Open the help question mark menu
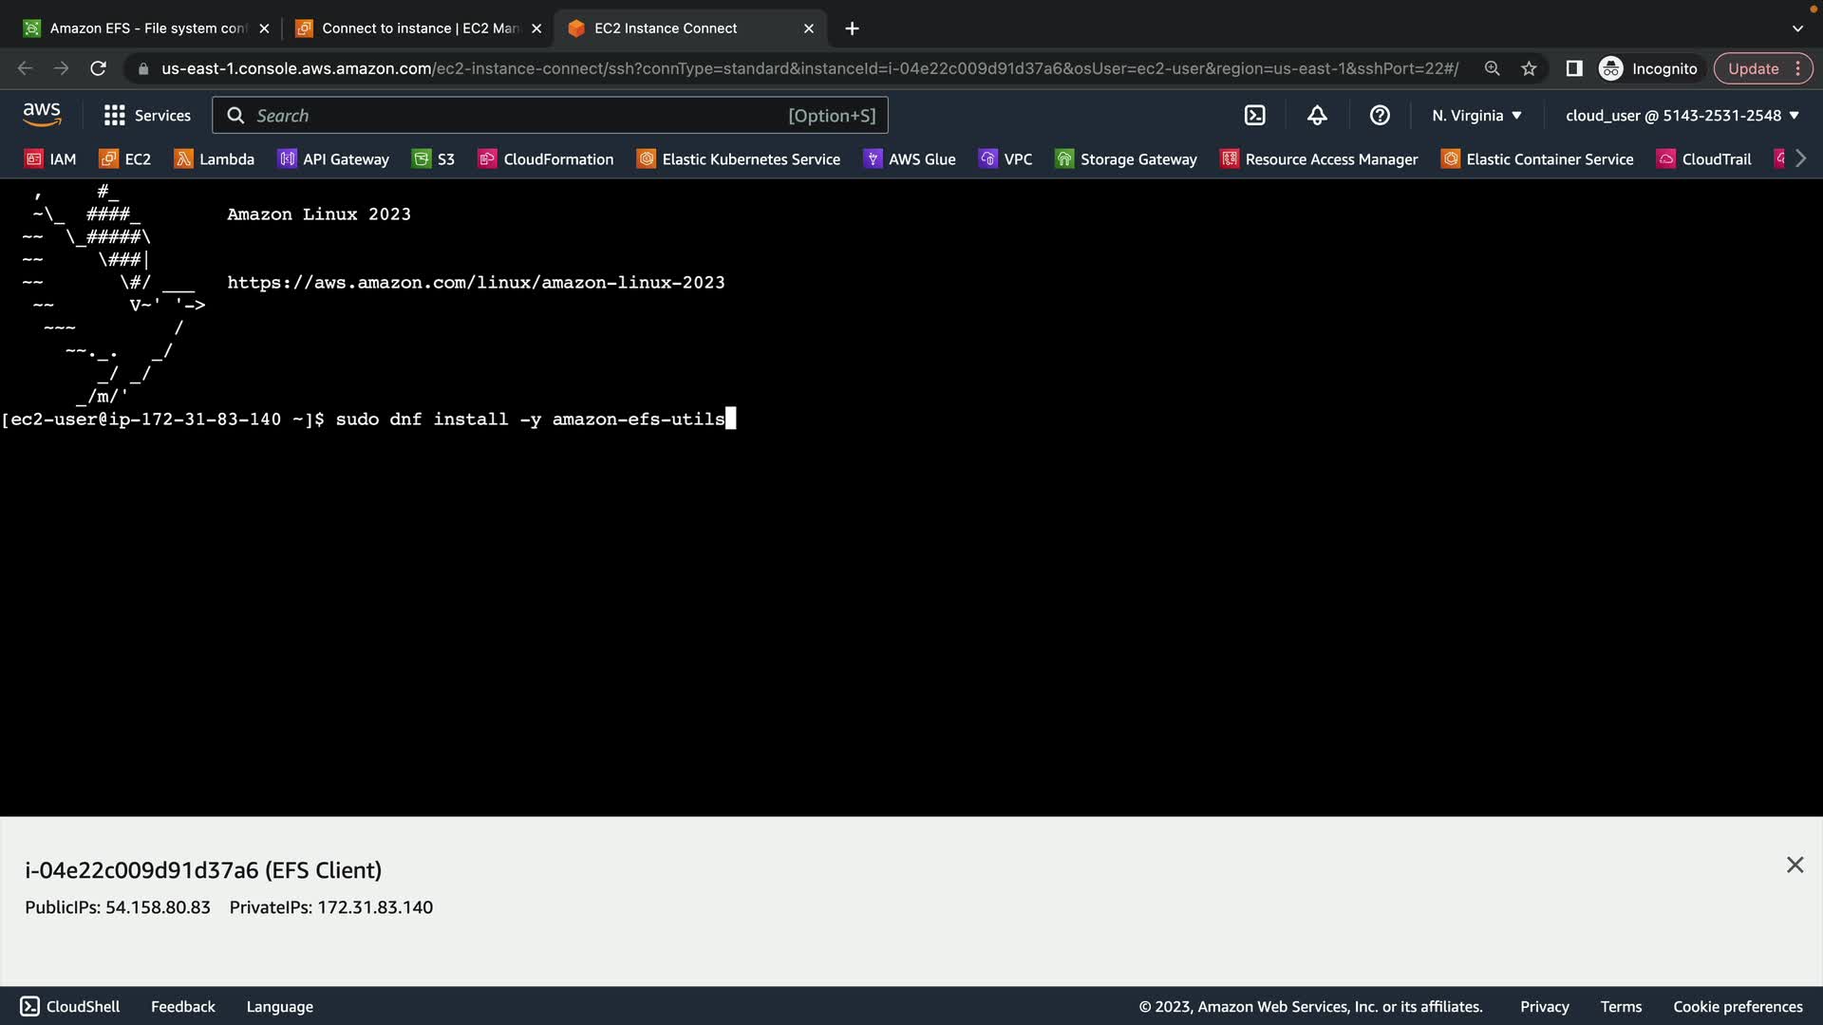The width and height of the screenshot is (1823, 1025). click(1380, 116)
